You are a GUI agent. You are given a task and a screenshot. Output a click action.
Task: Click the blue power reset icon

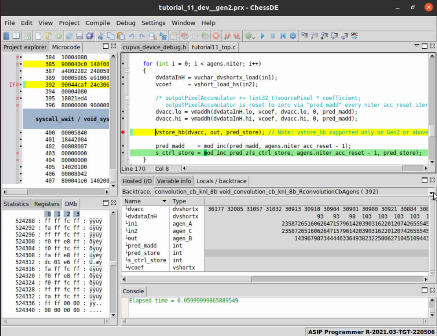click(x=293, y=36)
